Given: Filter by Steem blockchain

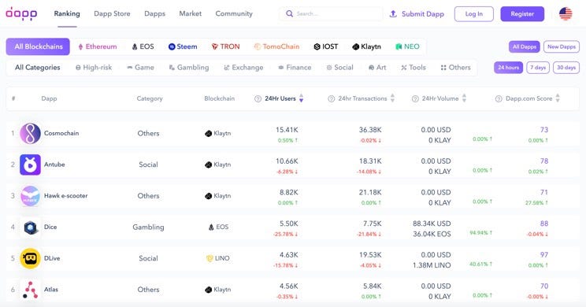Looking at the screenshot, I should (183, 46).
